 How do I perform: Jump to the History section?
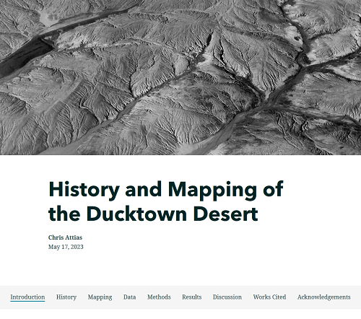[x=66, y=297]
